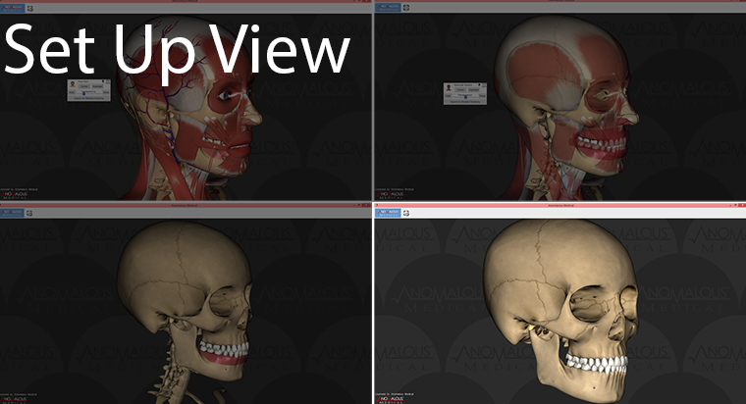Click toolbar icon beside logo in red-gums skull window
Image resolution: width=746 pixels, height=404 pixels.
[31, 213]
